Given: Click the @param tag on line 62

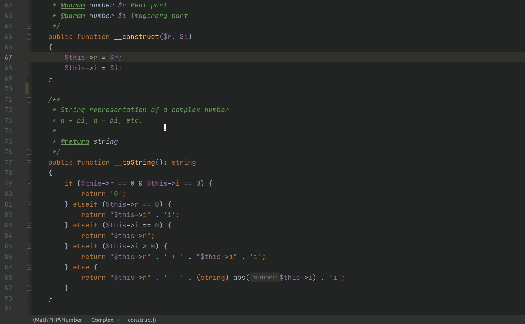Looking at the screenshot, I should pos(72,5).
